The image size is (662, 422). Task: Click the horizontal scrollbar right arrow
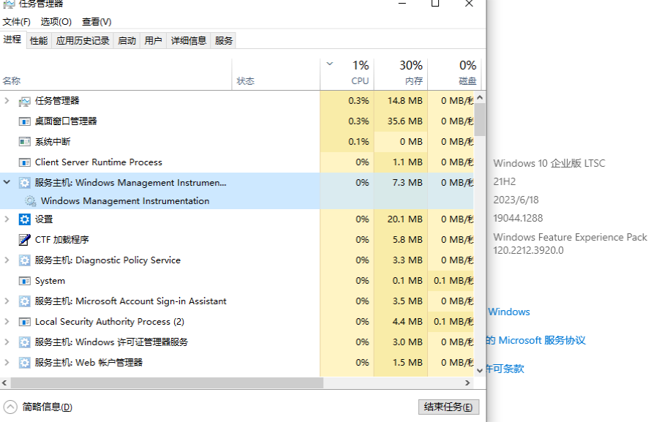468,383
